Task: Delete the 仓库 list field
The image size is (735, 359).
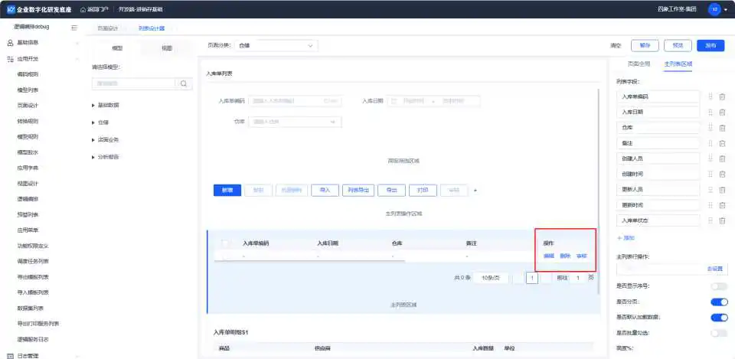Action: point(722,128)
